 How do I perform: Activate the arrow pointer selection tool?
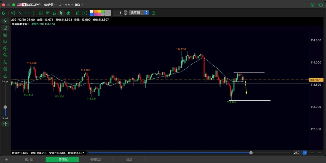(61, 13)
